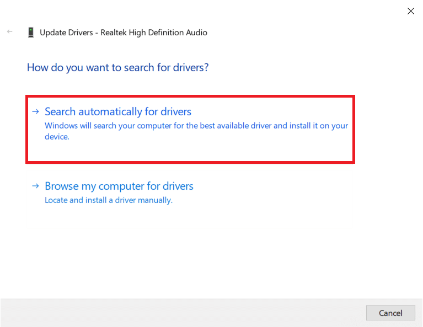The image size is (423, 327).
Task: Click the arrow beside Browse my computer
Action: coord(35,186)
